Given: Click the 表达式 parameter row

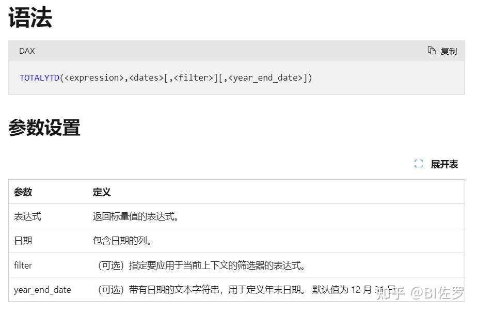Looking at the screenshot, I should tap(26, 216).
